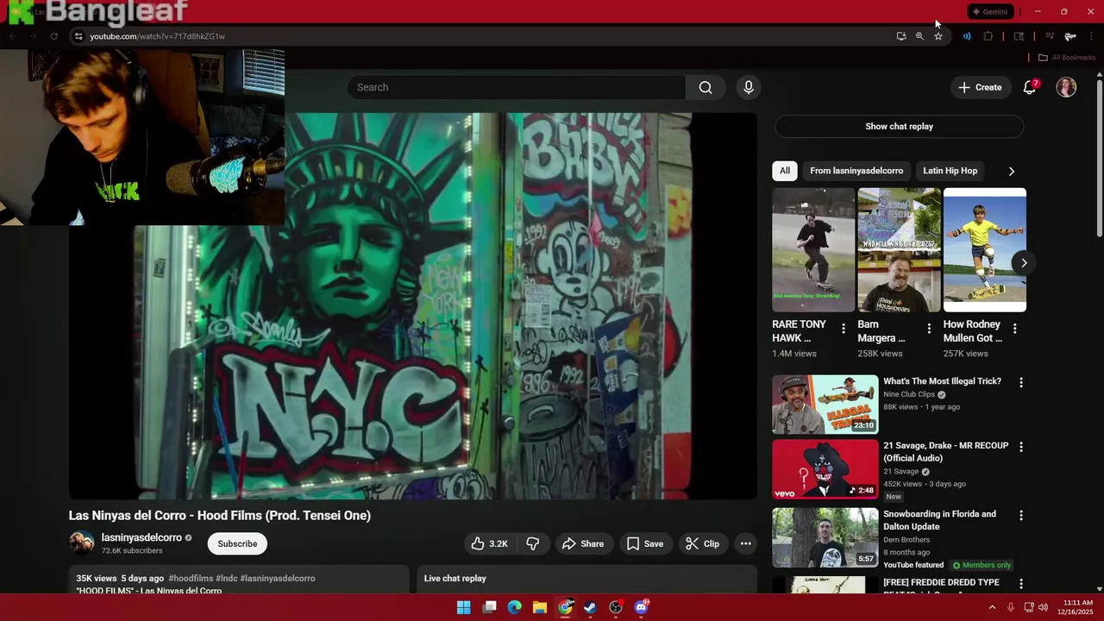
Task: Click the #hoodfilms hashtag
Action: (x=191, y=578)
